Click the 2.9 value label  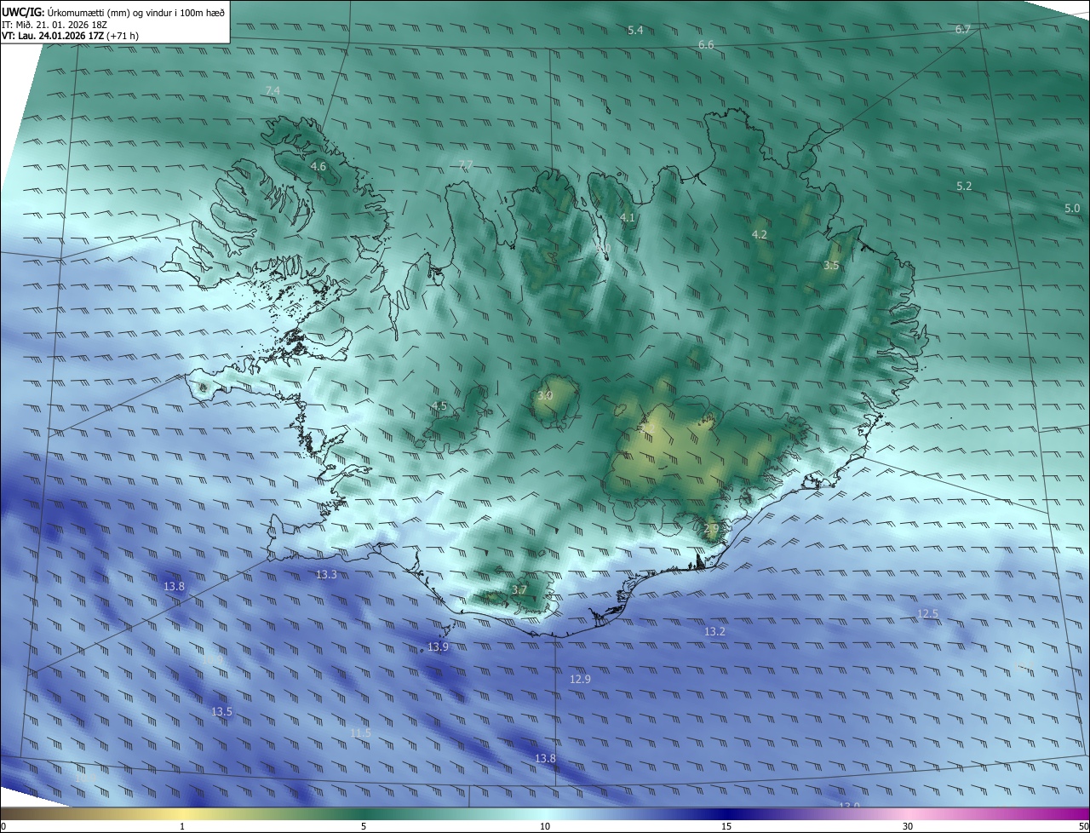click(x=711, y=529)
